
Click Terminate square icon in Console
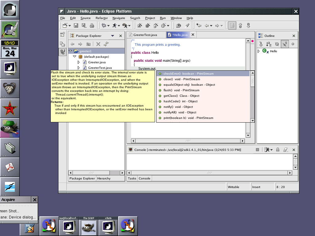(x=257, y=150)
